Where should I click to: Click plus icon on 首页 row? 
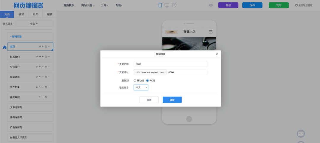[x=43, y=47]
